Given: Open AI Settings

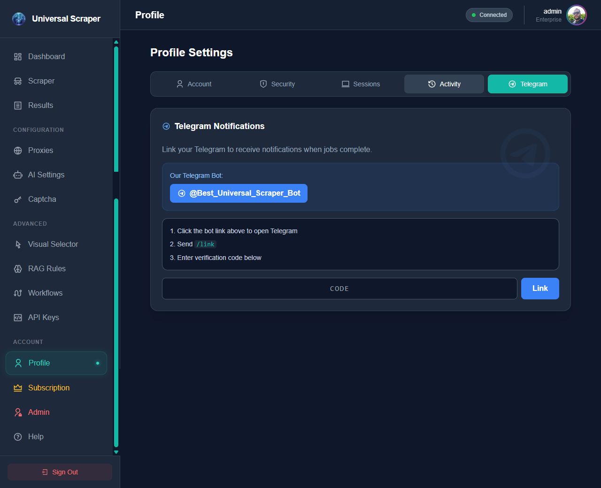Looking at the screenshot, I should click(x=56, y=175).
